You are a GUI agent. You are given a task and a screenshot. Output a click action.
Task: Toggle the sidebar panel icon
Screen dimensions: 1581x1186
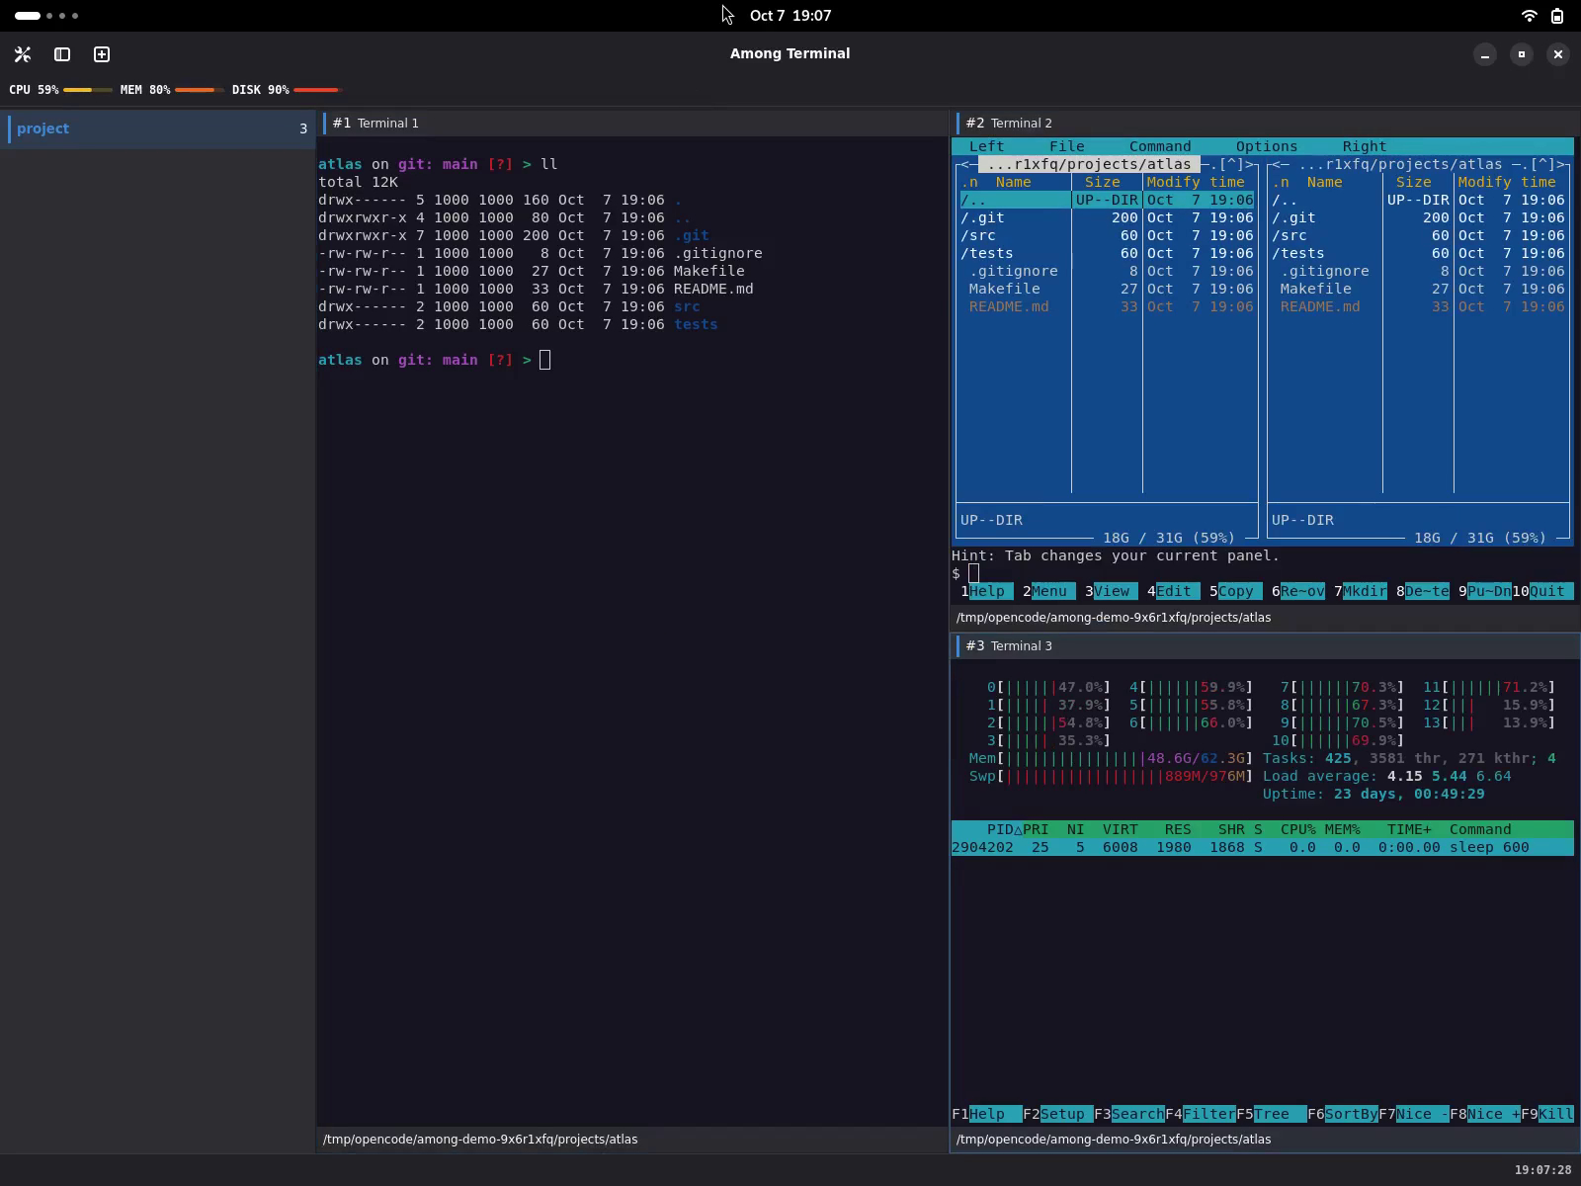62,54
